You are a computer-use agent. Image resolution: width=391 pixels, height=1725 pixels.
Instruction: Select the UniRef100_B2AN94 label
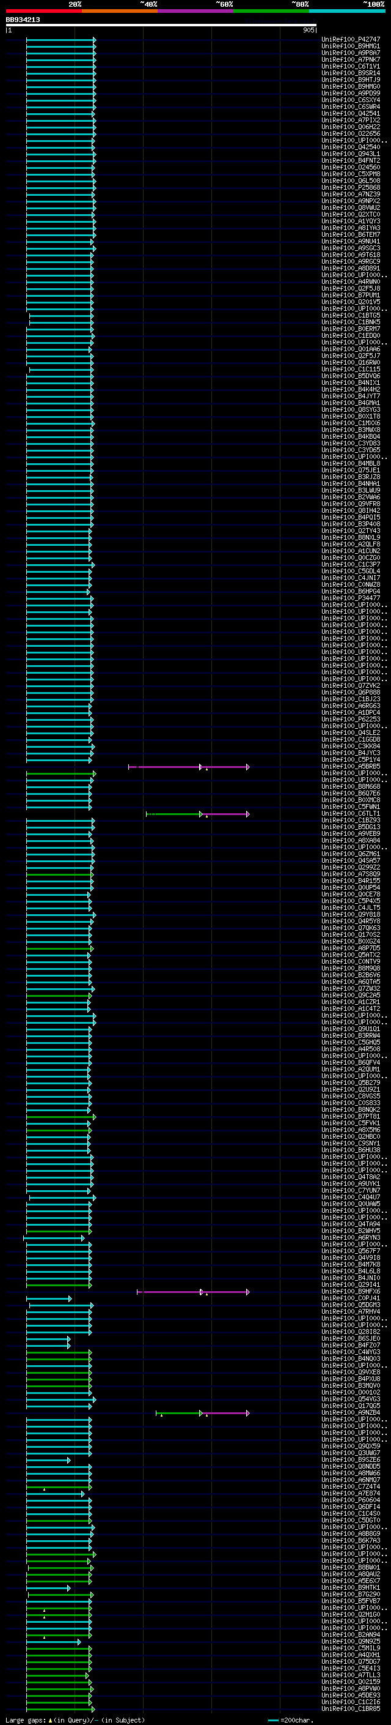[x=351, y=1634]
